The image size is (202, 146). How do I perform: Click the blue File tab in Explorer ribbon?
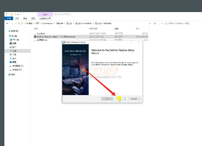pyautogui.click(x=8, y=19)
